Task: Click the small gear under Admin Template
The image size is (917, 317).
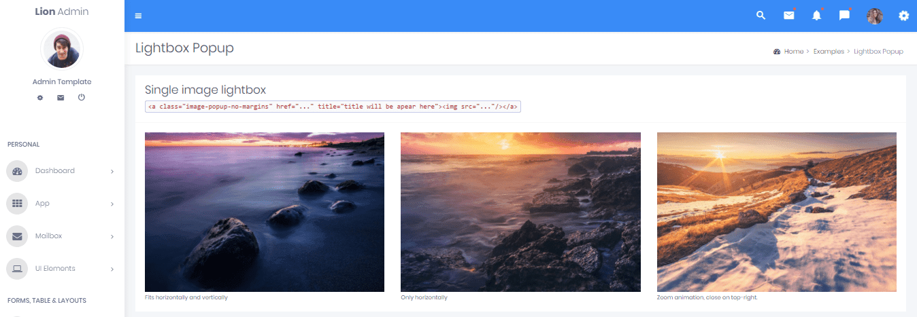Action: pyautogui.click(x=40, y=98)
